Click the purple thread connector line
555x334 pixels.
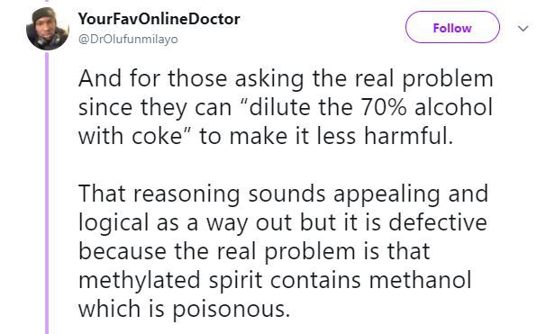pyautogui.click(x=47, y=194)
